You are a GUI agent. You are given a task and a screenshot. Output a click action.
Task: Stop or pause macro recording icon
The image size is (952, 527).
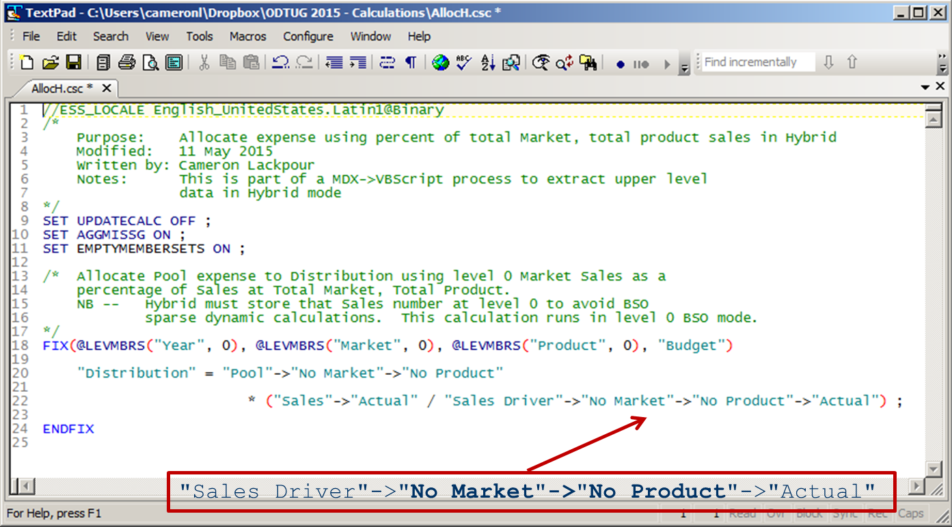tap(641, 64)
